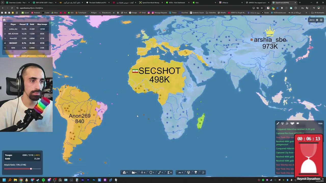326x183 pixels.
Task: Switch to VODs - Kick Dashboard tab
Action: coord(177,3)
